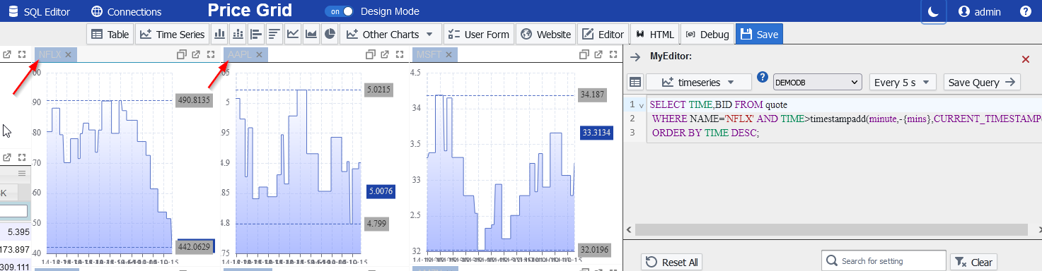Viewport: 1042px width, 271px height.
Task: Add a Website component
Action: (x=545, y=34)
